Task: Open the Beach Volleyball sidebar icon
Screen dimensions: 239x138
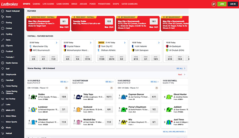Action: 3,11
